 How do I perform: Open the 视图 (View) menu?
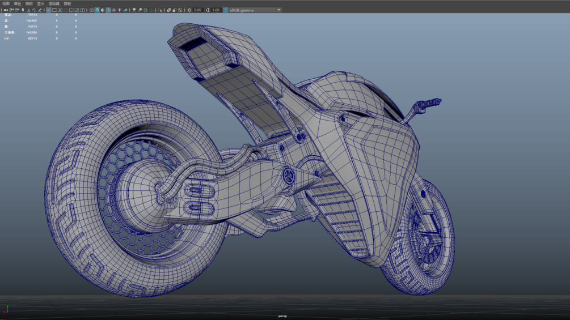click(x=6, y=3)
